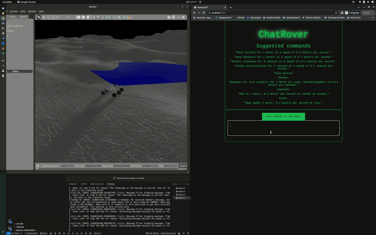Image resolution: width=376 pixels, height=235 pixels.
Task: Open the Gazebo View menu
Action: 23,11
